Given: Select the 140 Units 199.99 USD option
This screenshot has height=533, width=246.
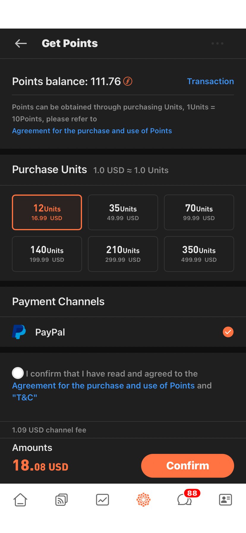Looking at the screenshot, I should coord(47,254).
